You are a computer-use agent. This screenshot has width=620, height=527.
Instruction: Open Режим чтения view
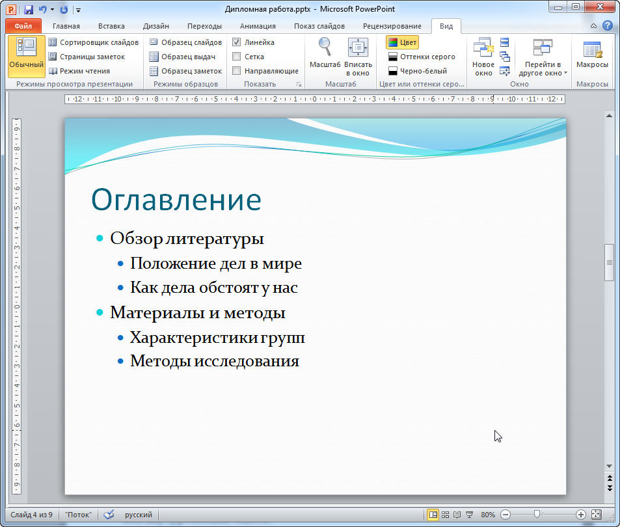point(79,71)
